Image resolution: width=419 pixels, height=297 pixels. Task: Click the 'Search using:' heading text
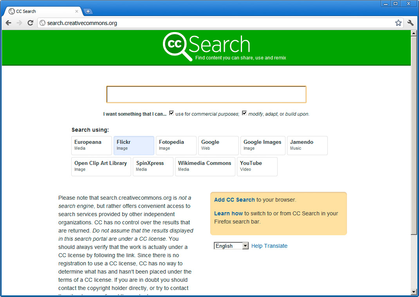[x=90, y=130]
